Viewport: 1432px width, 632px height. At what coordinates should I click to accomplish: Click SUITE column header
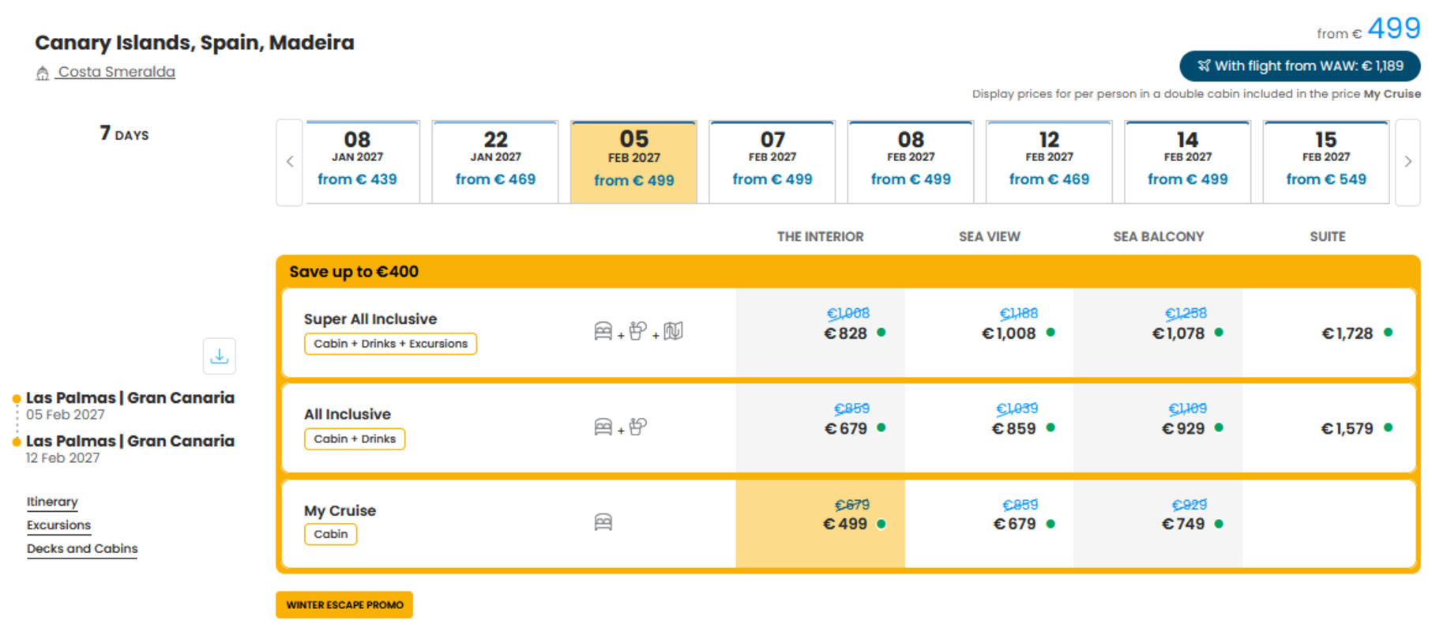(x=1328, y=237)
